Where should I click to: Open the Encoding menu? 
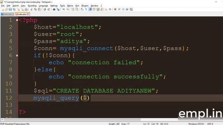[x=32, y=6]
